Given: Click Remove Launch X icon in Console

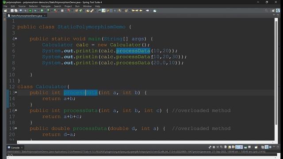Looking at the screenshot, I should click(x=218, y=147).
